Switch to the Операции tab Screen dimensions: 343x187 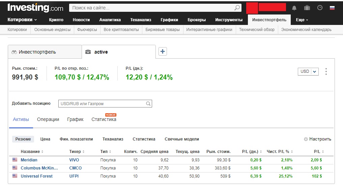click(48, 119)
